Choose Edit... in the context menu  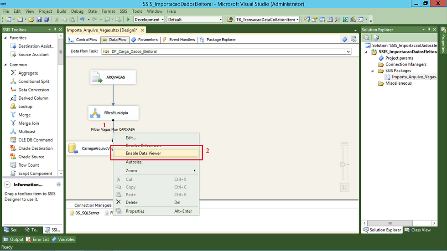click(x=156, y=138)
